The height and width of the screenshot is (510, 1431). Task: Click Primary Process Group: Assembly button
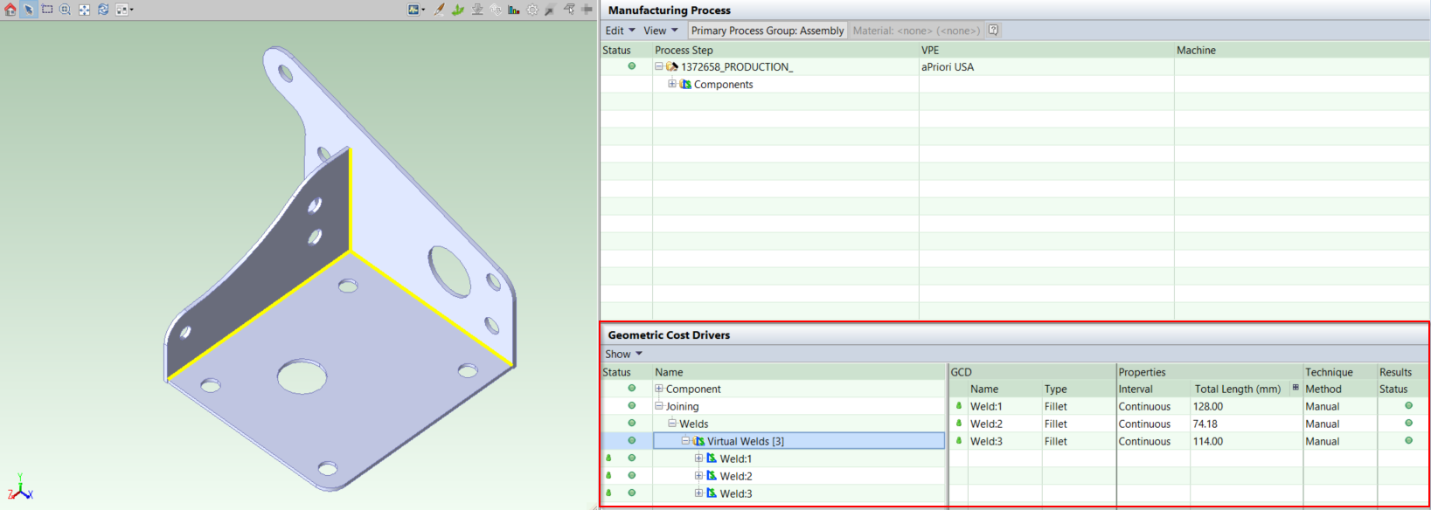point(767,31)
